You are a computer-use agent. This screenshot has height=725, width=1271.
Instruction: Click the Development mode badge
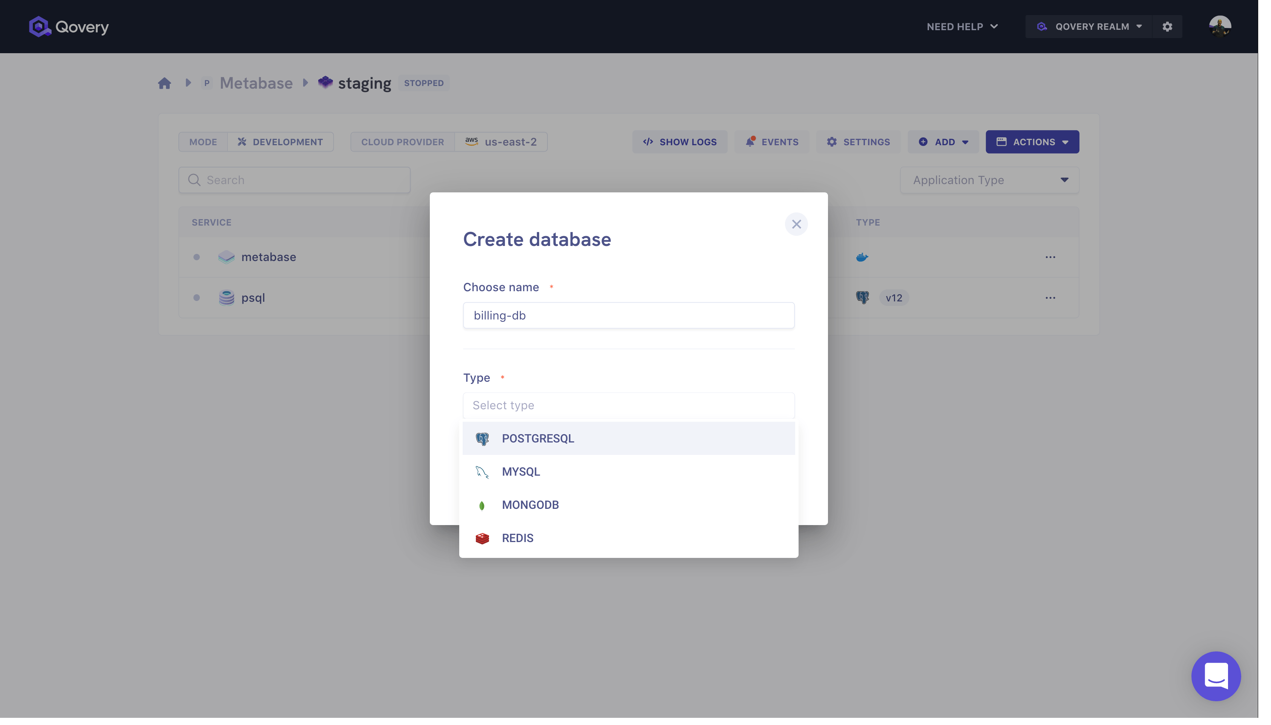pos(280,142)
